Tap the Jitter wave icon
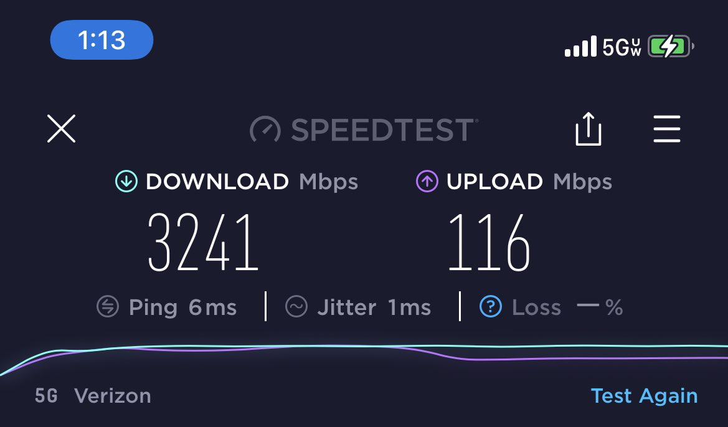 pyautogui.click(x=296, y=307)
